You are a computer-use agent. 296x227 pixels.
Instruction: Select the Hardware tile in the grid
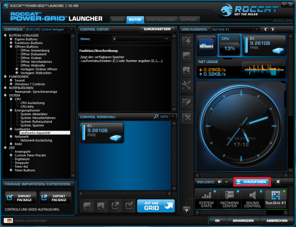206,45
